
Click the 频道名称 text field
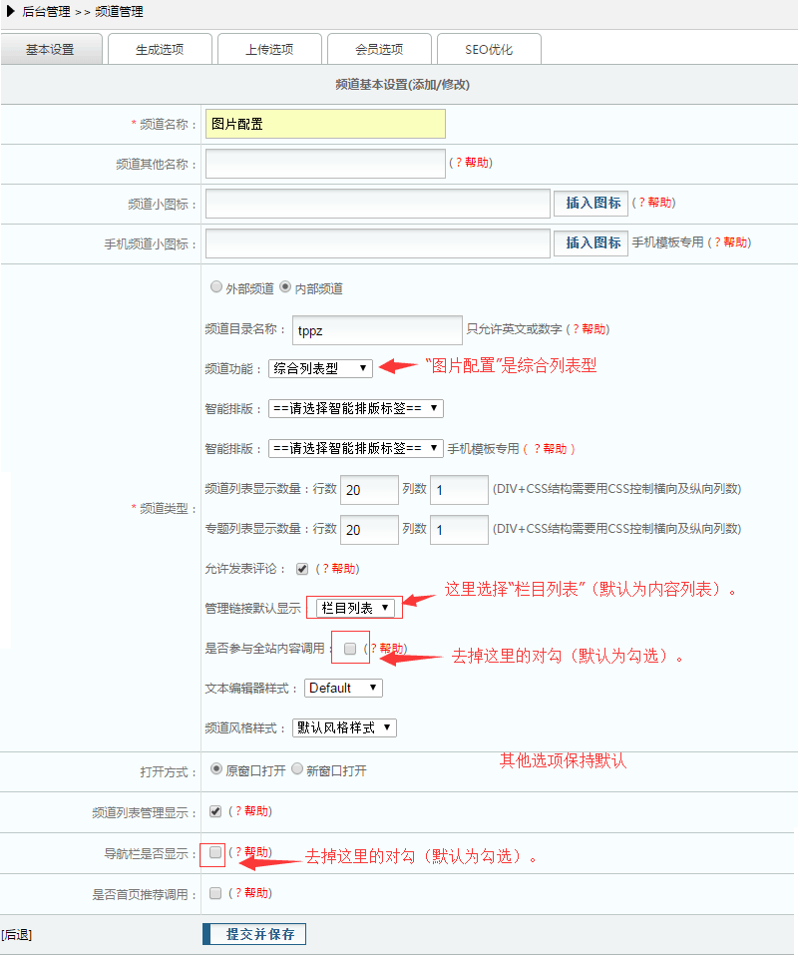point(325,124)
